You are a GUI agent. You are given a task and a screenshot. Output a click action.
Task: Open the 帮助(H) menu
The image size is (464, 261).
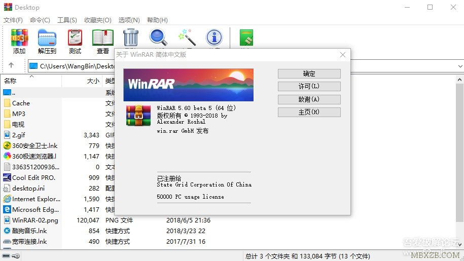157,20
